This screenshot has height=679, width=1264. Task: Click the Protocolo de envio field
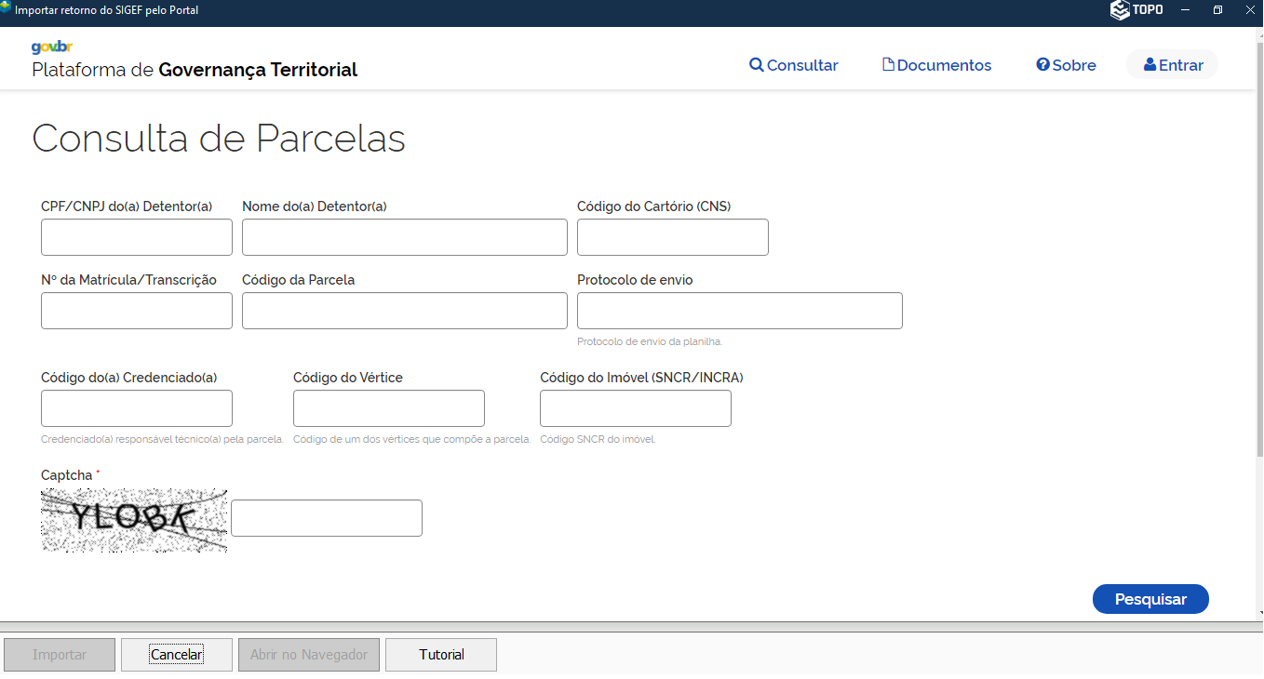739,311
